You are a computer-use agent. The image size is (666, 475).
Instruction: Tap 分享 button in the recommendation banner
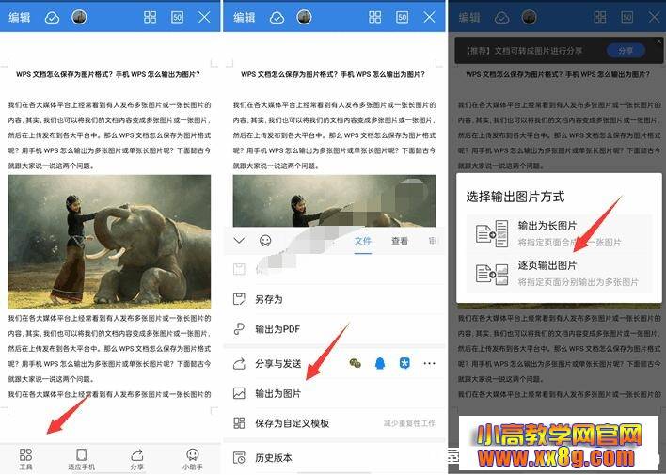(x=626, y=51)
